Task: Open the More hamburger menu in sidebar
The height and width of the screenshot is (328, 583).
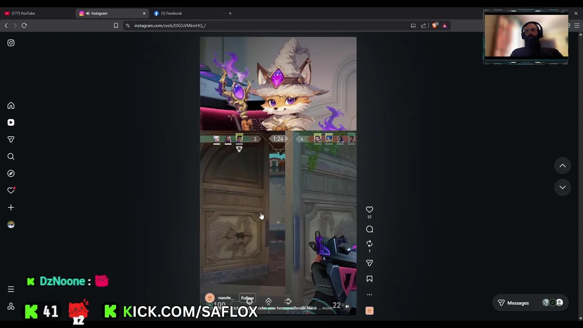Action: coord(11,289)
